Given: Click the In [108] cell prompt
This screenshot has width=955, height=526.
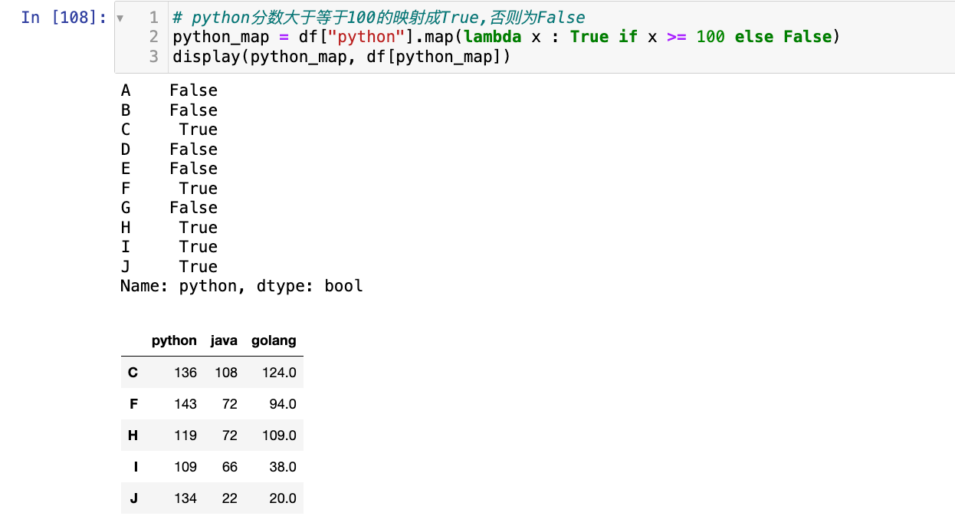Looking at the screenshot, I should point(64,18).
